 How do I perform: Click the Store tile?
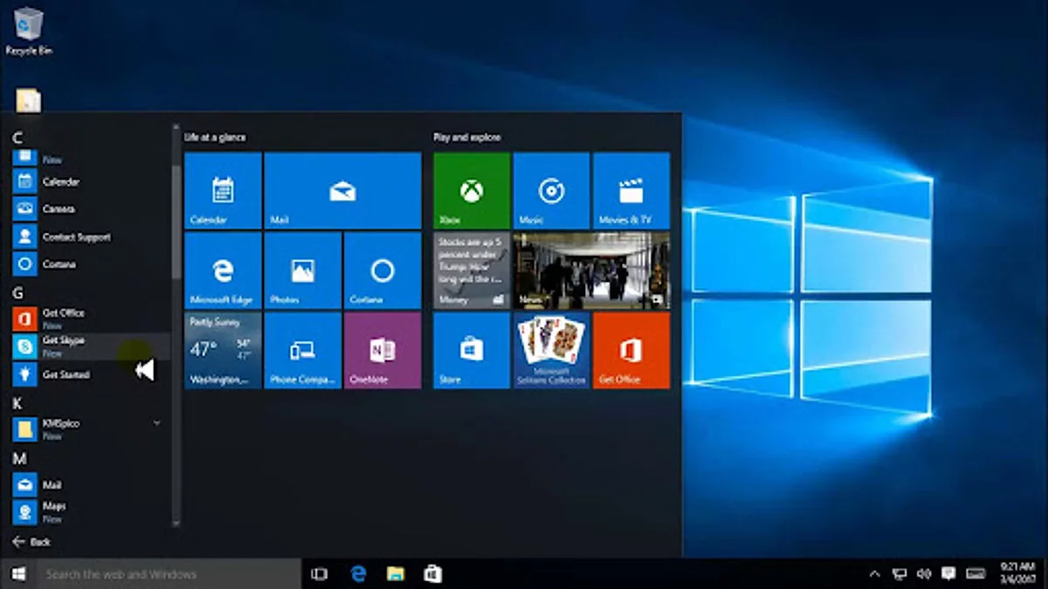pyautogui.click(x=472, y=350)
